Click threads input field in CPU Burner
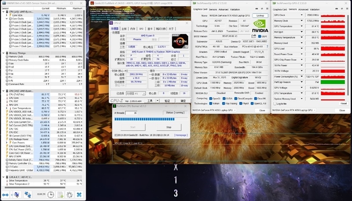This screenshot has width=352, height=201. 131,113
